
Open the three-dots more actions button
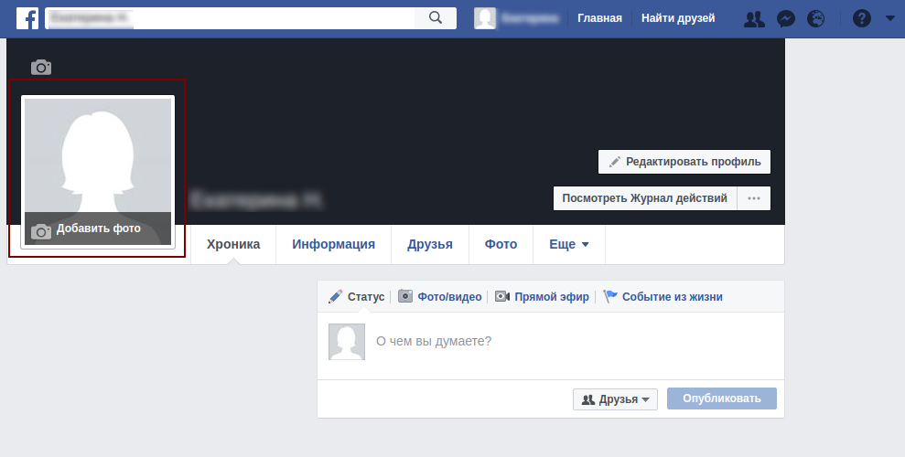point(754,198)
